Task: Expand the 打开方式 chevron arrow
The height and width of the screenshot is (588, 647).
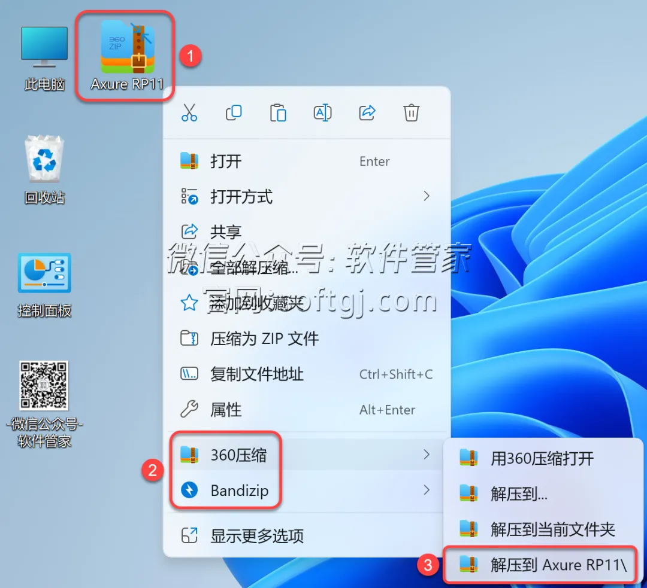Action: coord(427,196)
